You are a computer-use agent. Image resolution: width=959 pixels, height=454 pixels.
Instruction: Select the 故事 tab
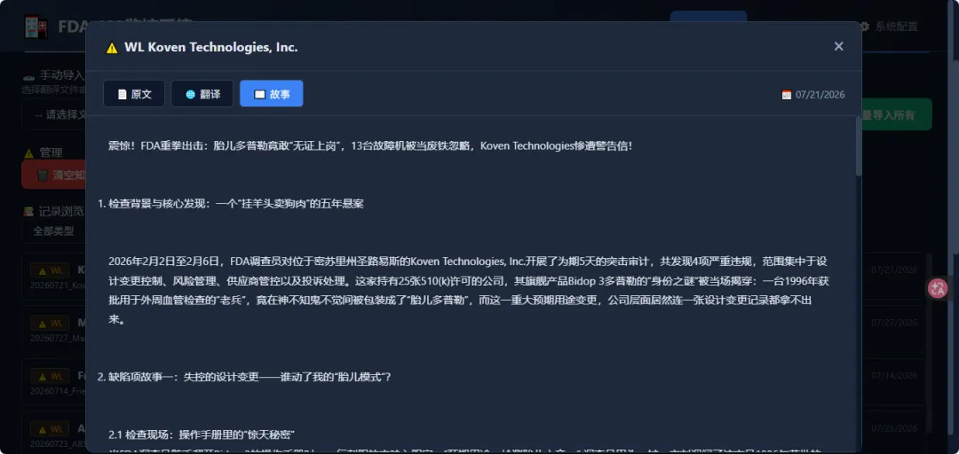point(272,94)
